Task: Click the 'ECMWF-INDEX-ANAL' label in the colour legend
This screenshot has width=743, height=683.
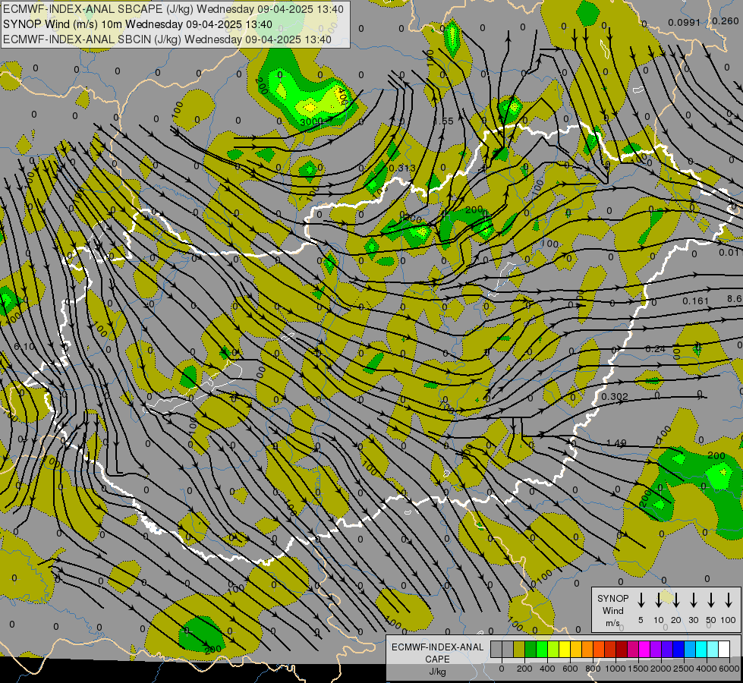Action: (x=437, y=647)
